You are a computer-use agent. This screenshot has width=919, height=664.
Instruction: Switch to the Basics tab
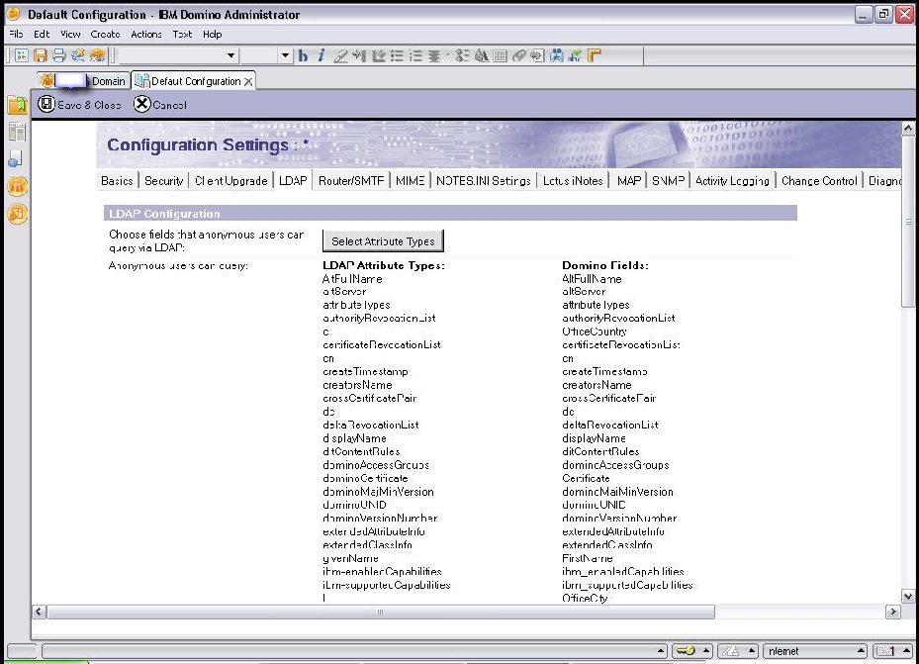coord(117,180)
